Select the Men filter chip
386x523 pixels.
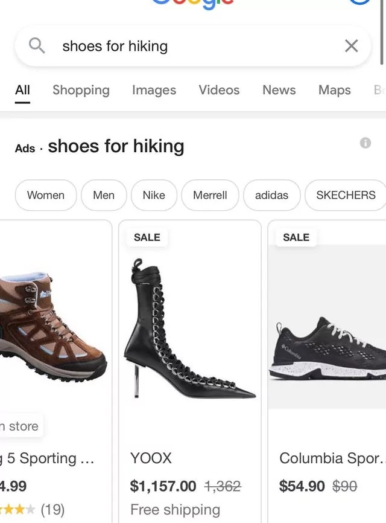[104, 195]
